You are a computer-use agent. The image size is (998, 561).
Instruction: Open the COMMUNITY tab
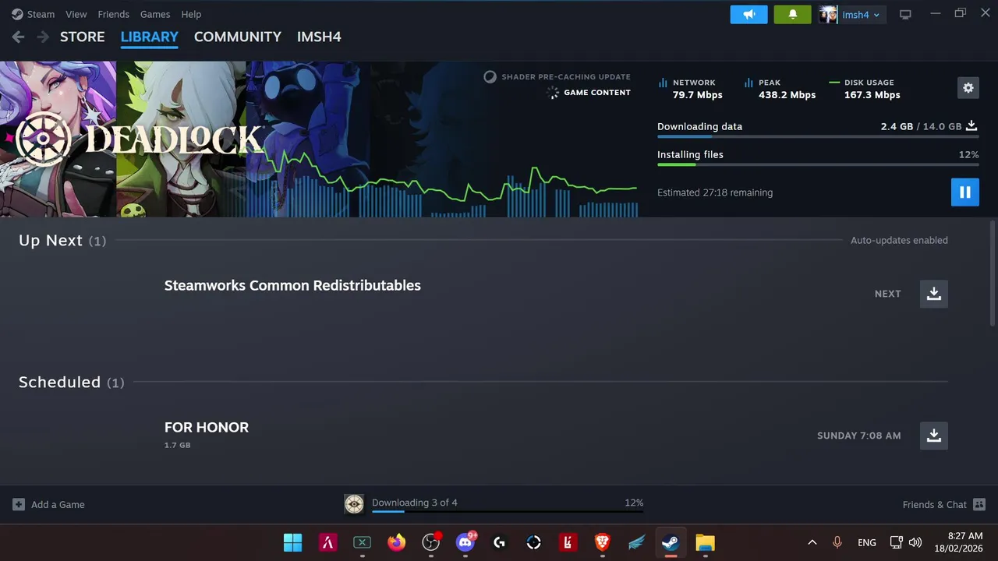click(x=238, y=37)
